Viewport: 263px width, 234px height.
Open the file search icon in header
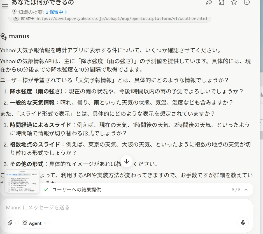point(221,2)
